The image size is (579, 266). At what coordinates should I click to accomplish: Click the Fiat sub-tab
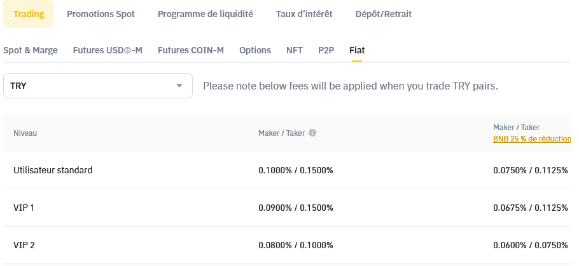(357, 50)
